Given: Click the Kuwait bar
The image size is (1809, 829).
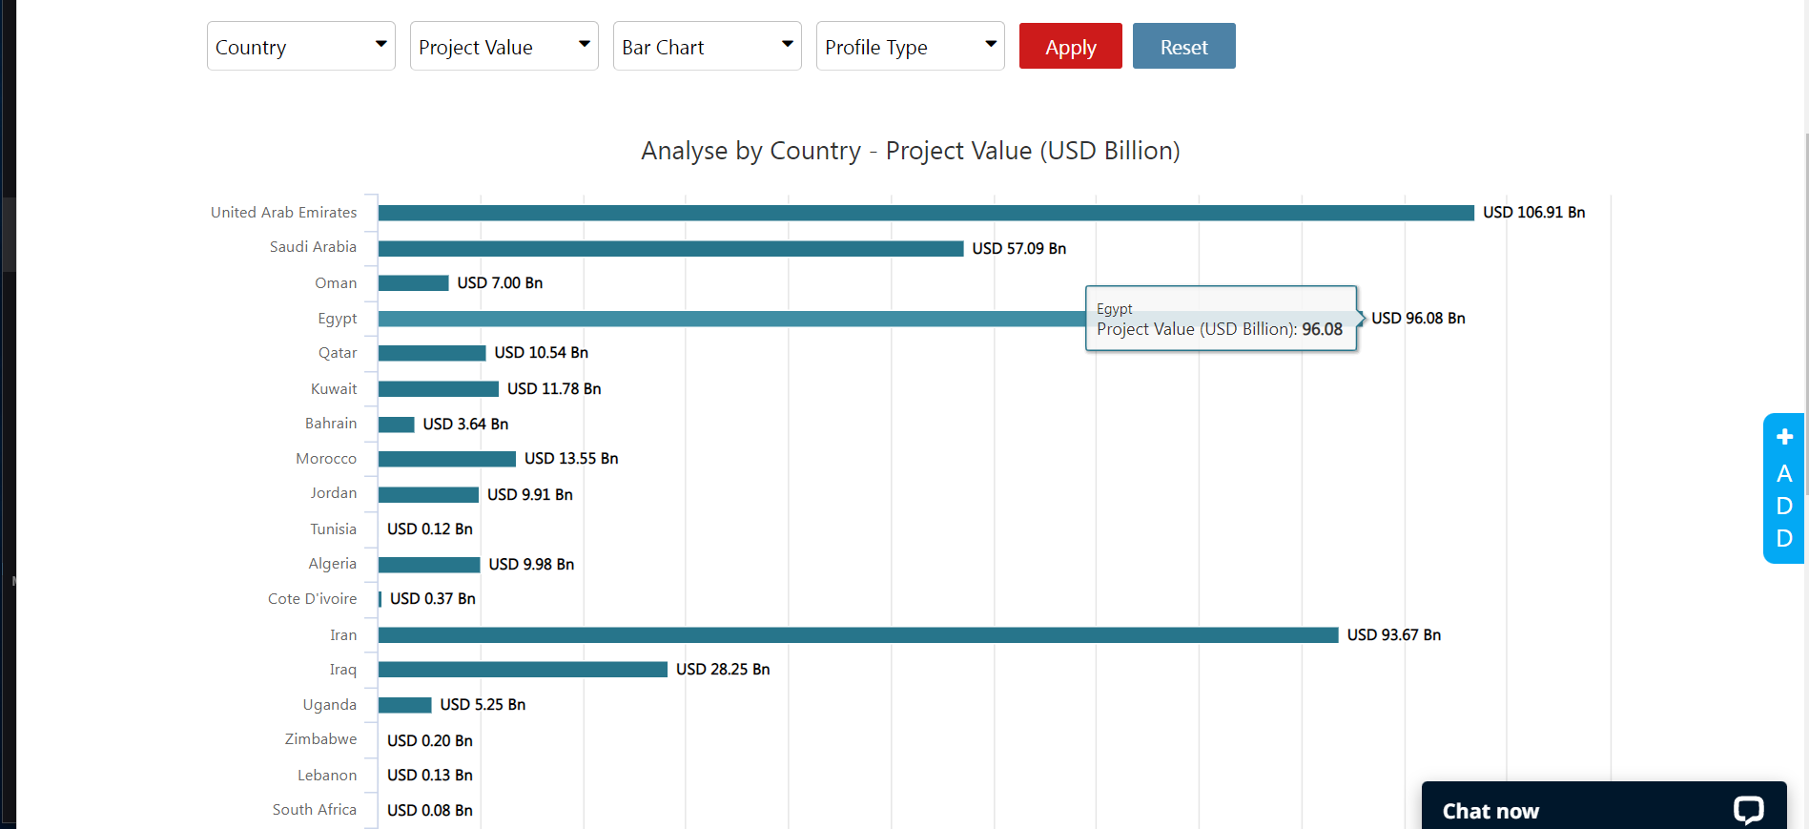Looking at the screenshot, I should pyautogui.click(x=438, y=389).
